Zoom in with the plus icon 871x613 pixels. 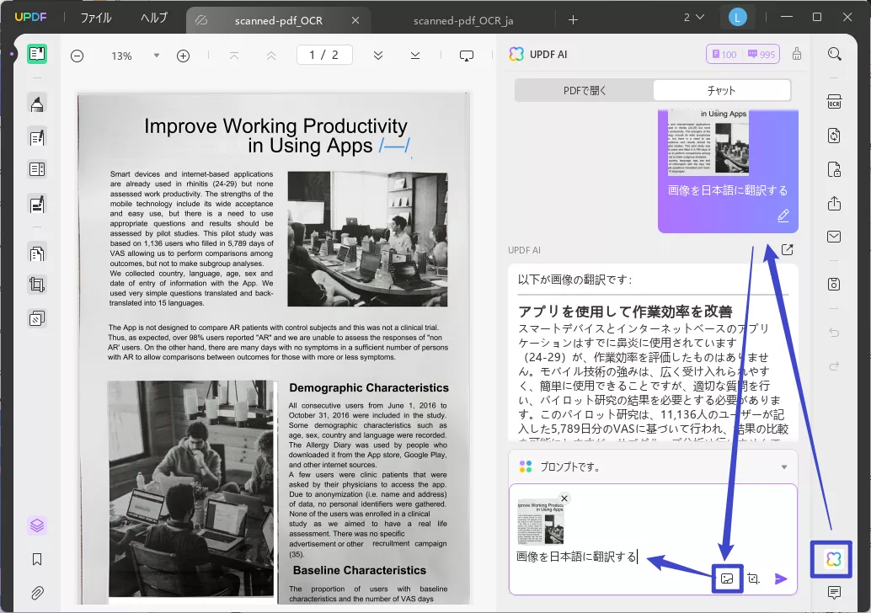coord(184,56)
